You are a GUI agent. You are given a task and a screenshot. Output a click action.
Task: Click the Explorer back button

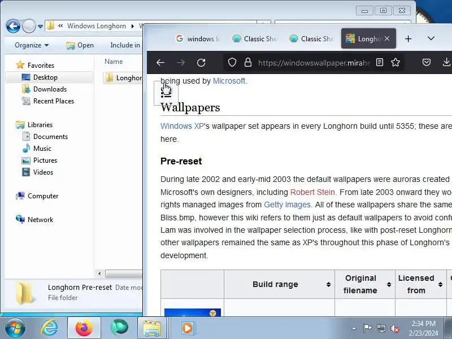point(13,26)
